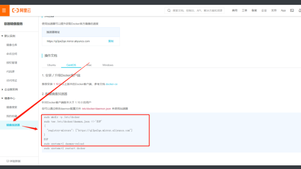This screenshot has width=301, height=169.
Task: Click the 容器镜像服务 sidebar title
Action: tap(13, 24)
